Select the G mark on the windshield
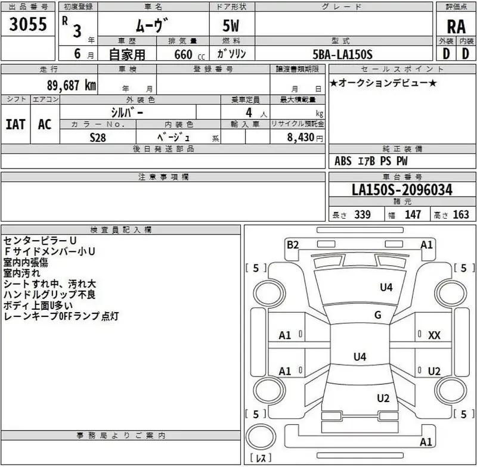This screenshot has height=467, width=477. (377, 315)
